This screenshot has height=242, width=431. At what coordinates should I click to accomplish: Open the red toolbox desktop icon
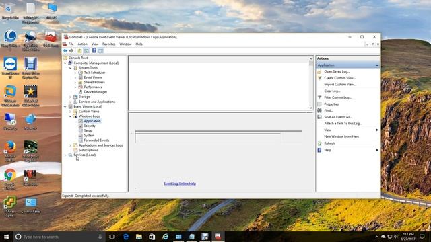[51, 39]
